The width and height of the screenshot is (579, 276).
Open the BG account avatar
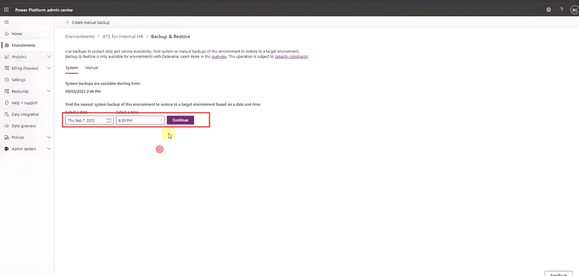[x=574, y=10]
